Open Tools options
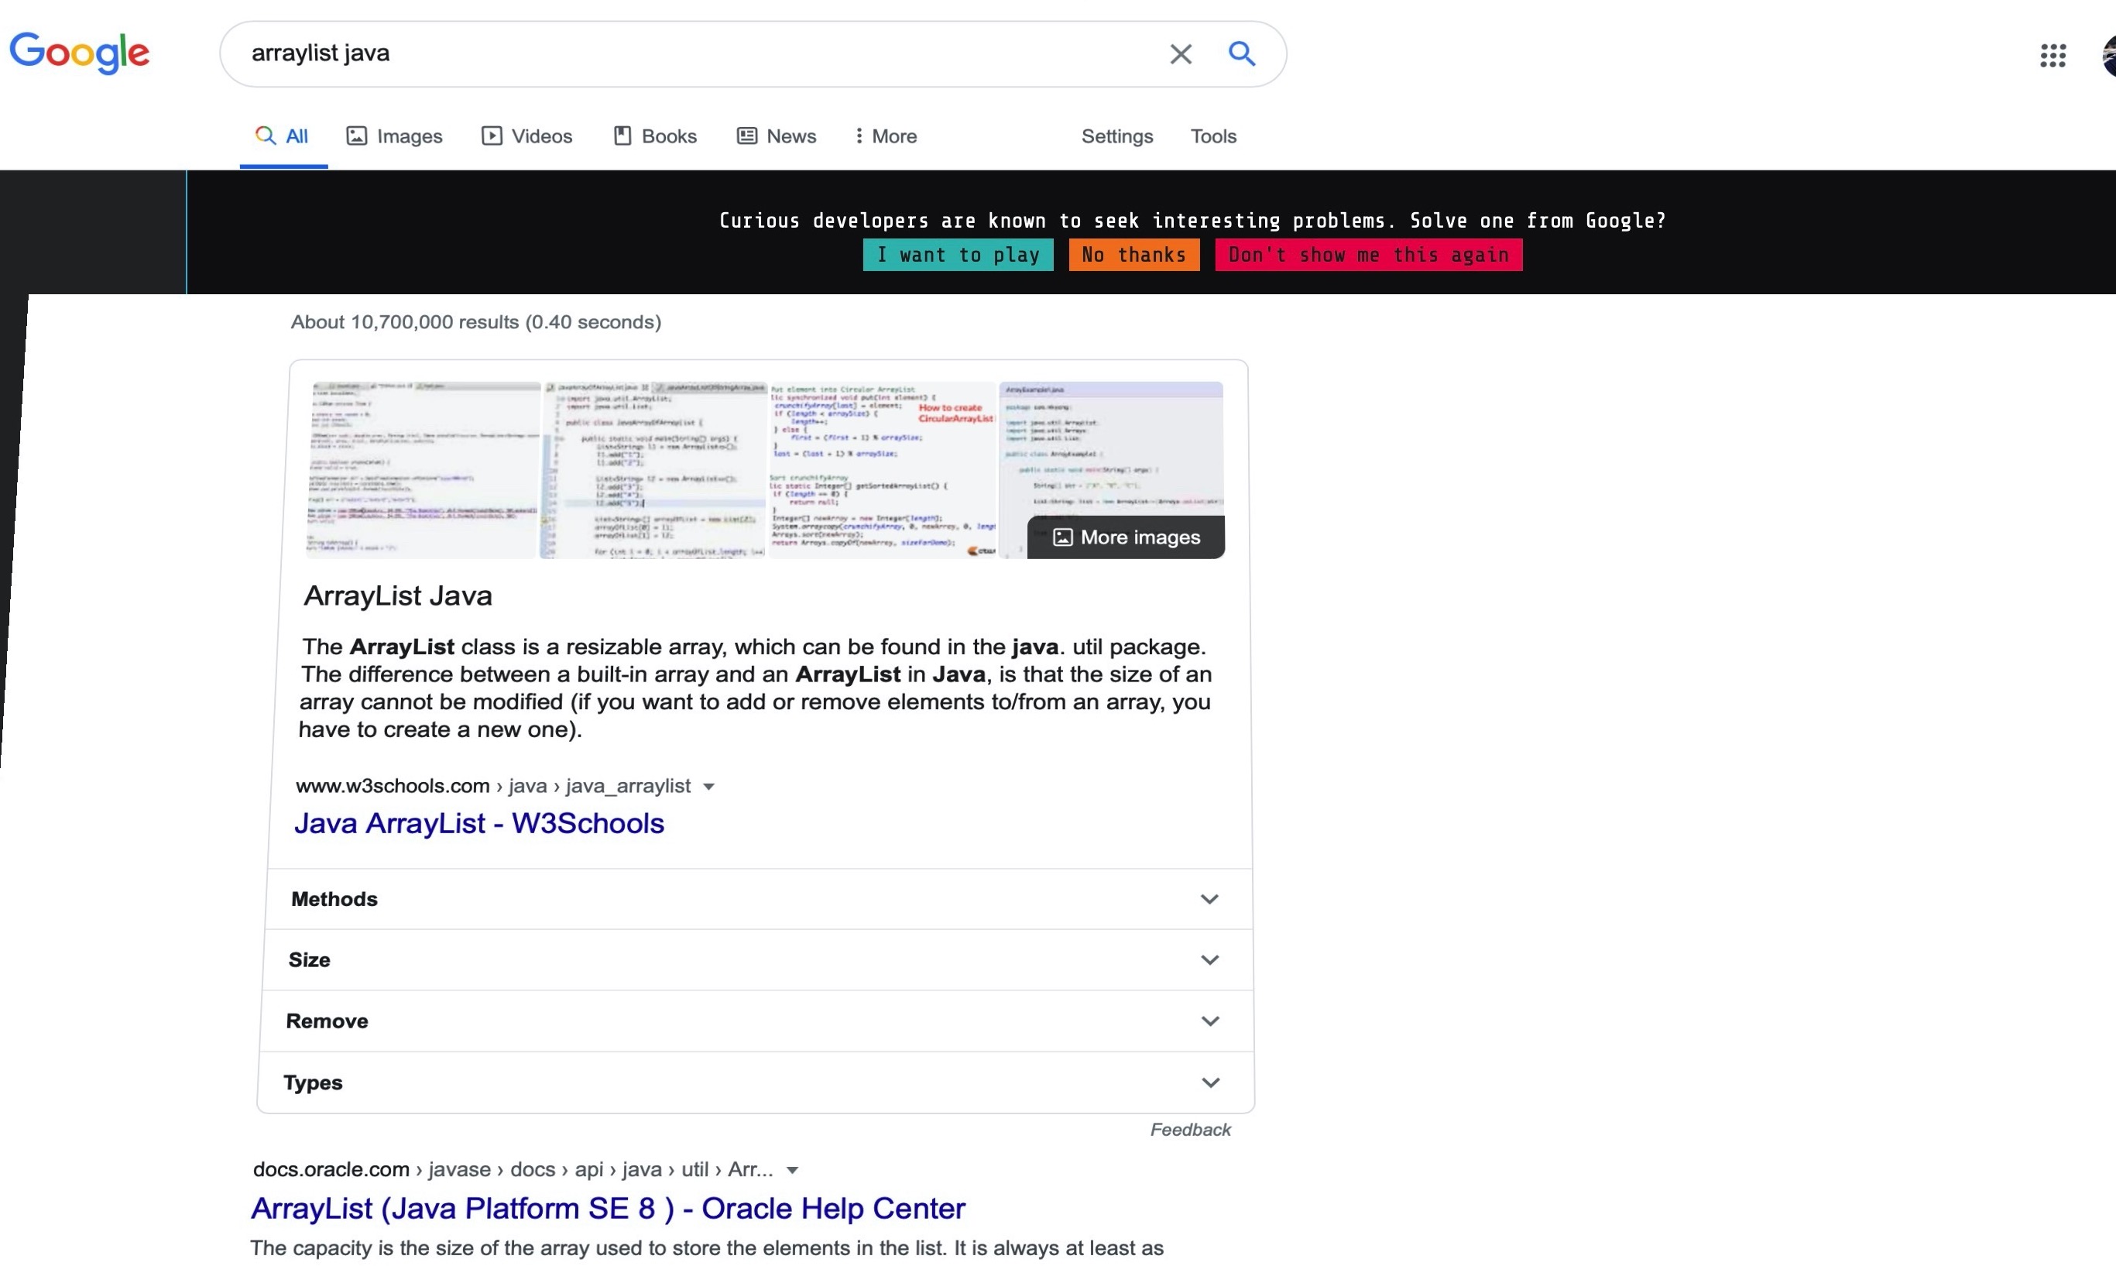The height and width of the screenshot is (1266, 2116). 1212,136
